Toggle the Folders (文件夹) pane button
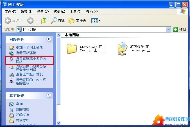This screenshot has width=190, height=127. click(77, 20)
